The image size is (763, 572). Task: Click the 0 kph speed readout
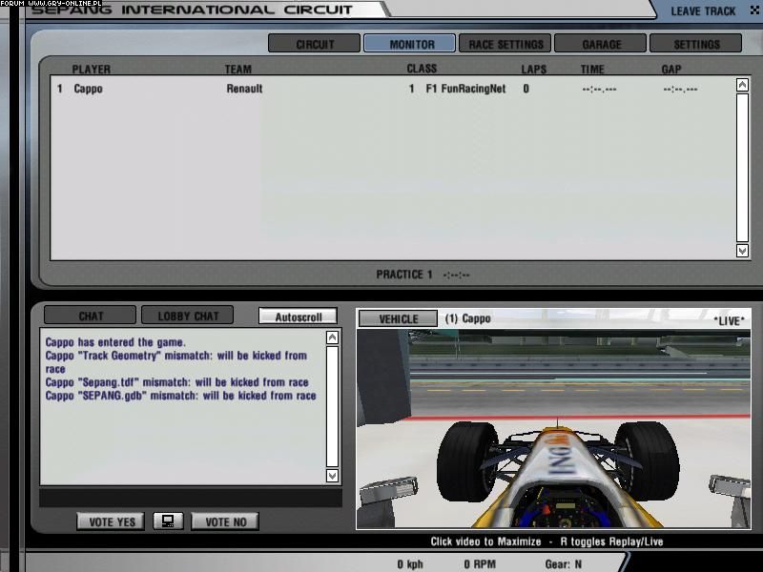point(410,564)
